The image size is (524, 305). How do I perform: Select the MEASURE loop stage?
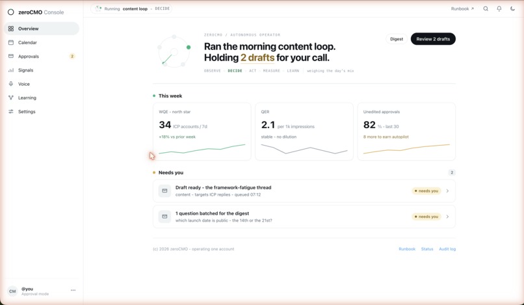271,71
